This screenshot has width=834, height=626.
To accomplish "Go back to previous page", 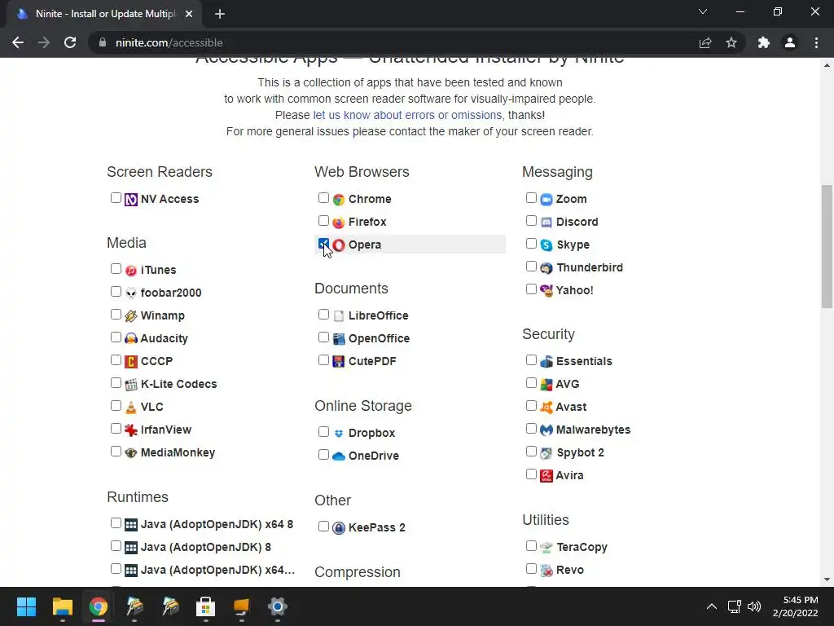I will pyautogui.click(x=18, y=42).
